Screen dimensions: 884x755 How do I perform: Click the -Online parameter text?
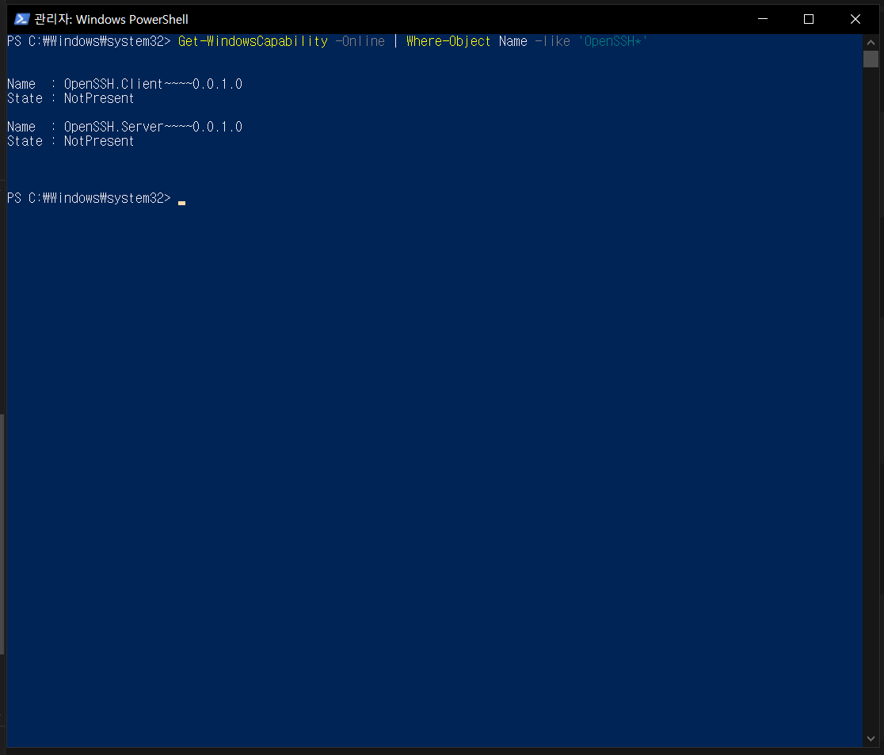[360, 41]
